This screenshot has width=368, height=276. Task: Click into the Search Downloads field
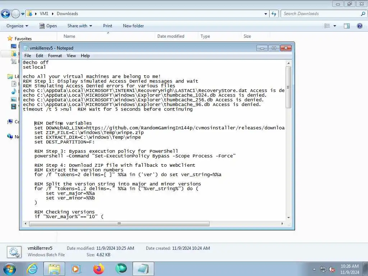[x=320, y=14]
